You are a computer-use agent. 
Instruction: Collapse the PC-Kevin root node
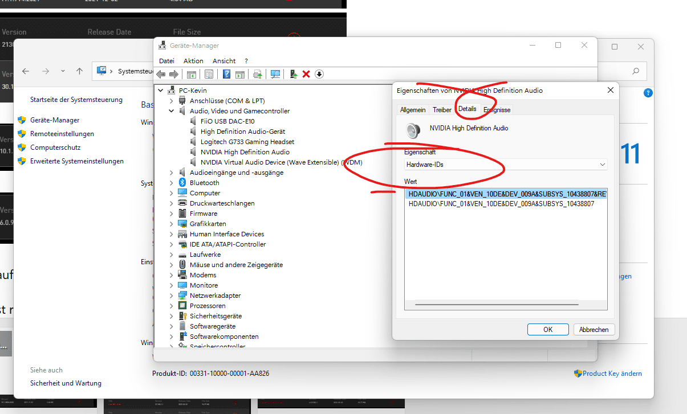pos(161,90)
